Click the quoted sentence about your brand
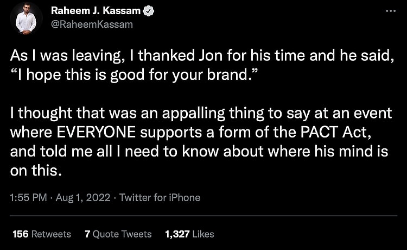Screen dimensions: 407x250 pos(132,73)
